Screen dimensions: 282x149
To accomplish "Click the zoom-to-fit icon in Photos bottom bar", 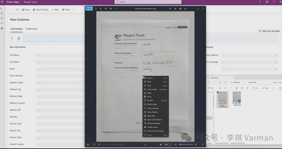I will click(x=145, y=145).
